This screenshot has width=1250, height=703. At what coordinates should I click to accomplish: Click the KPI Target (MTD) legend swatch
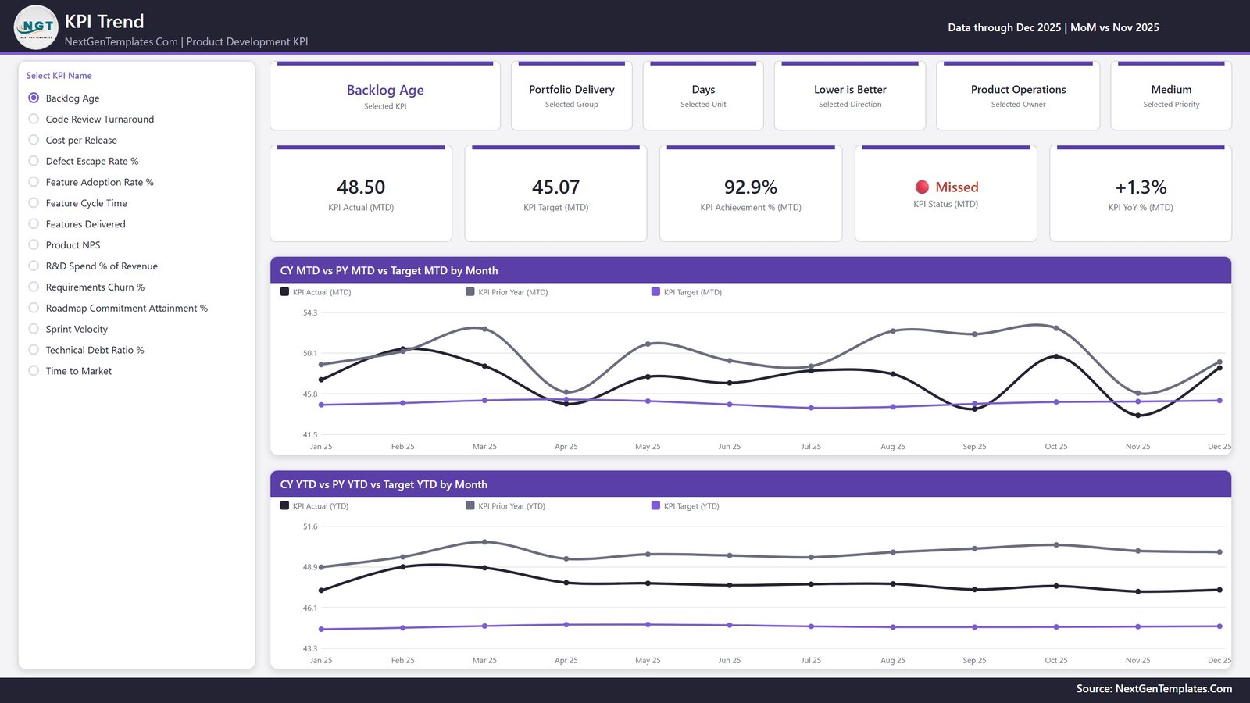655,291
